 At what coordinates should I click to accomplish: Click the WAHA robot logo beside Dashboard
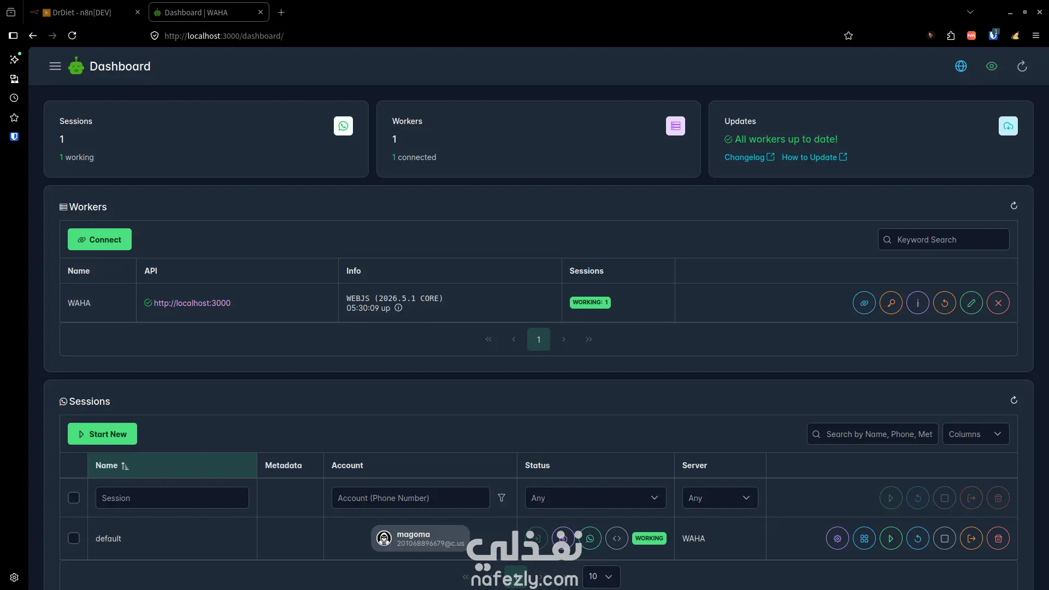tap(76, 66)
